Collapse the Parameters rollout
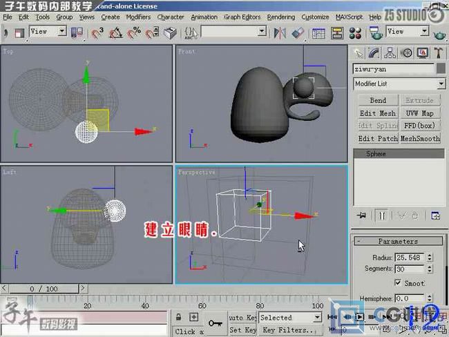Screen dimensions: 449x337 click(399, 241)
